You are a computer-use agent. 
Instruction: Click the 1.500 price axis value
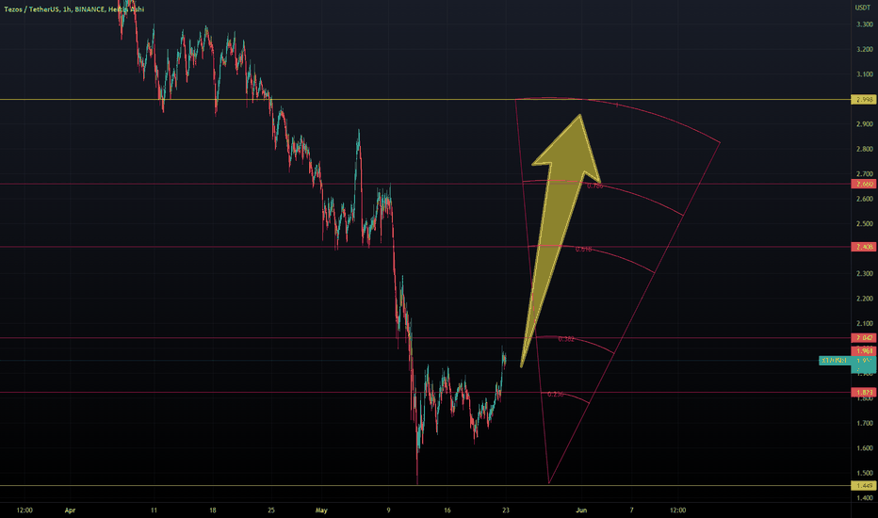point(865,473)
